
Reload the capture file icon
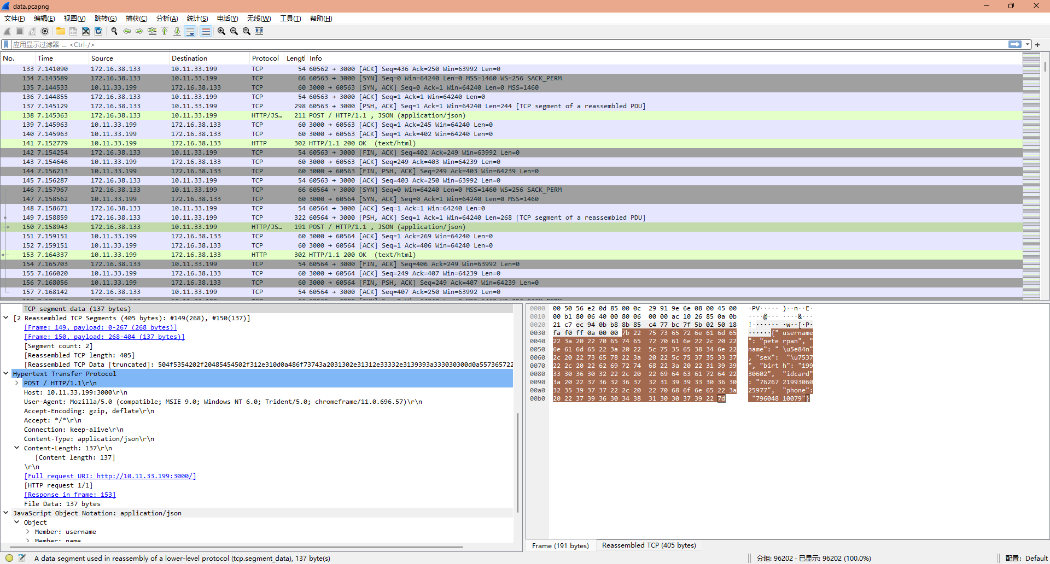pos(98,31)
